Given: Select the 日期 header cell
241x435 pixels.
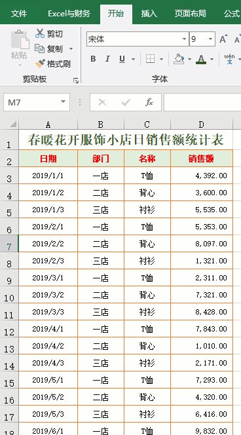Looking at the screenshot, I should (48, 159).
